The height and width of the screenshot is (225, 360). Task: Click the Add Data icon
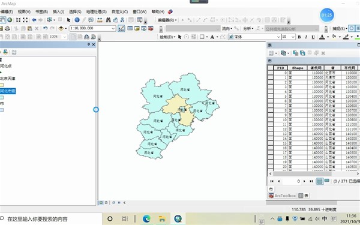tap(61, 28)
